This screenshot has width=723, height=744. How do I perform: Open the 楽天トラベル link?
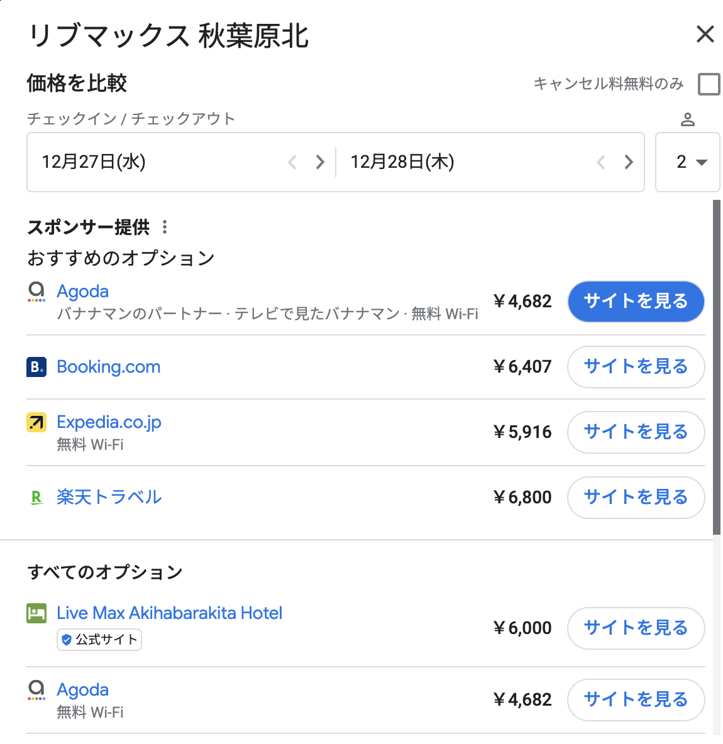(x=109, y=497)
